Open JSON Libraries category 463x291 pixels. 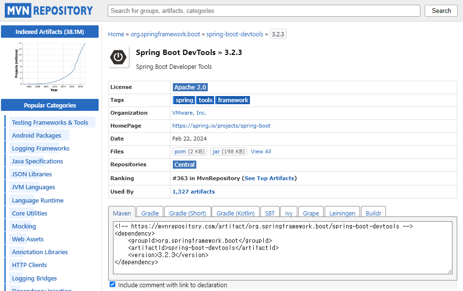tap(32, 174)
